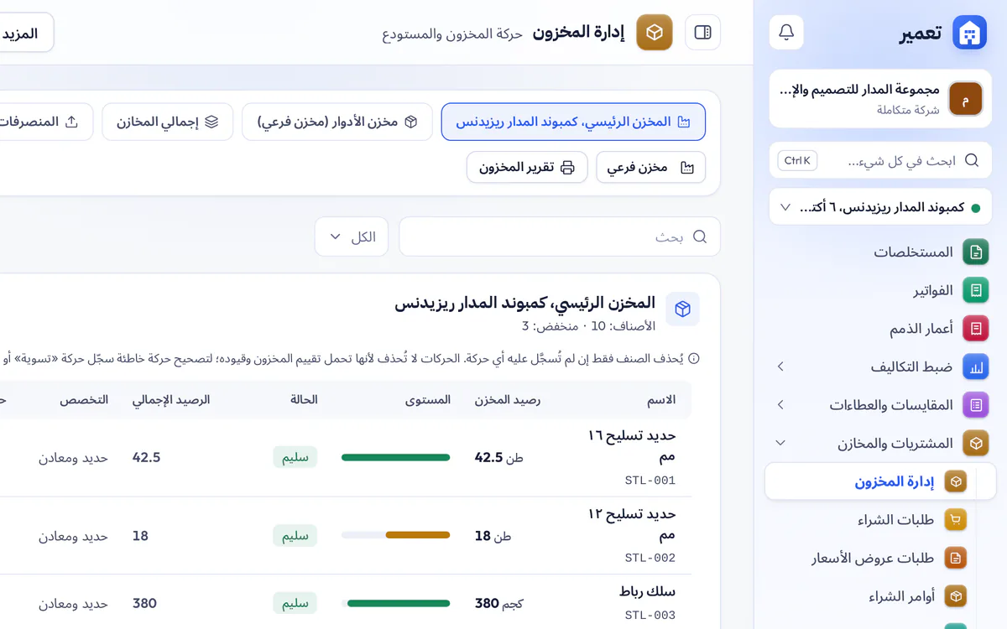Click the المستخلصات sidebar icon

tap(975, 252)
